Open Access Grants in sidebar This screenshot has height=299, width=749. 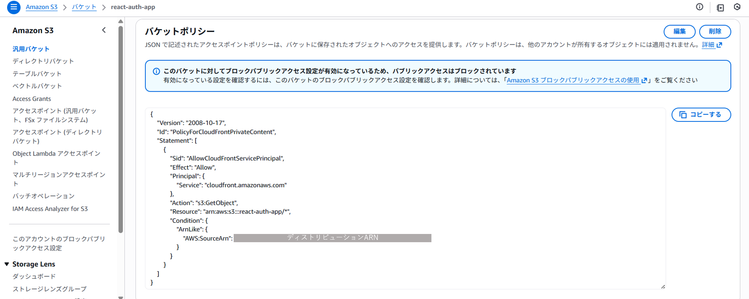[x=32, y=99]
